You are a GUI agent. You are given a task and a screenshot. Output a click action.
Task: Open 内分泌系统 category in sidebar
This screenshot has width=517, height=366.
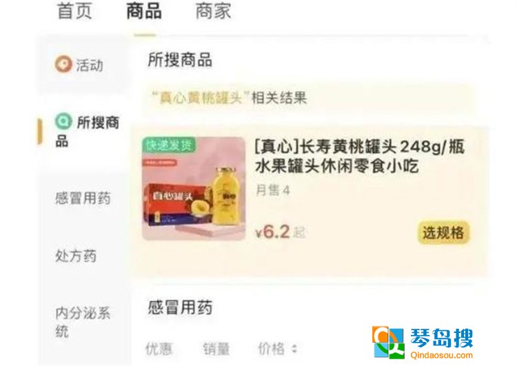(x=83, y=323)
